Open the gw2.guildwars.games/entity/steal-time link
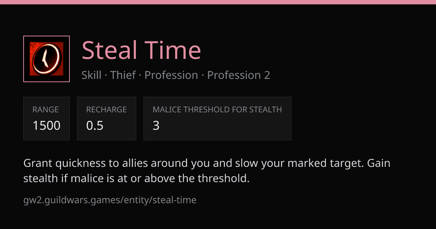Screen dimensions: 436x229 [x=110, y=200]
